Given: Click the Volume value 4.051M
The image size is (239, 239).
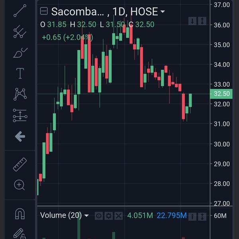Looking at the screenshot, I should point(140,215).
